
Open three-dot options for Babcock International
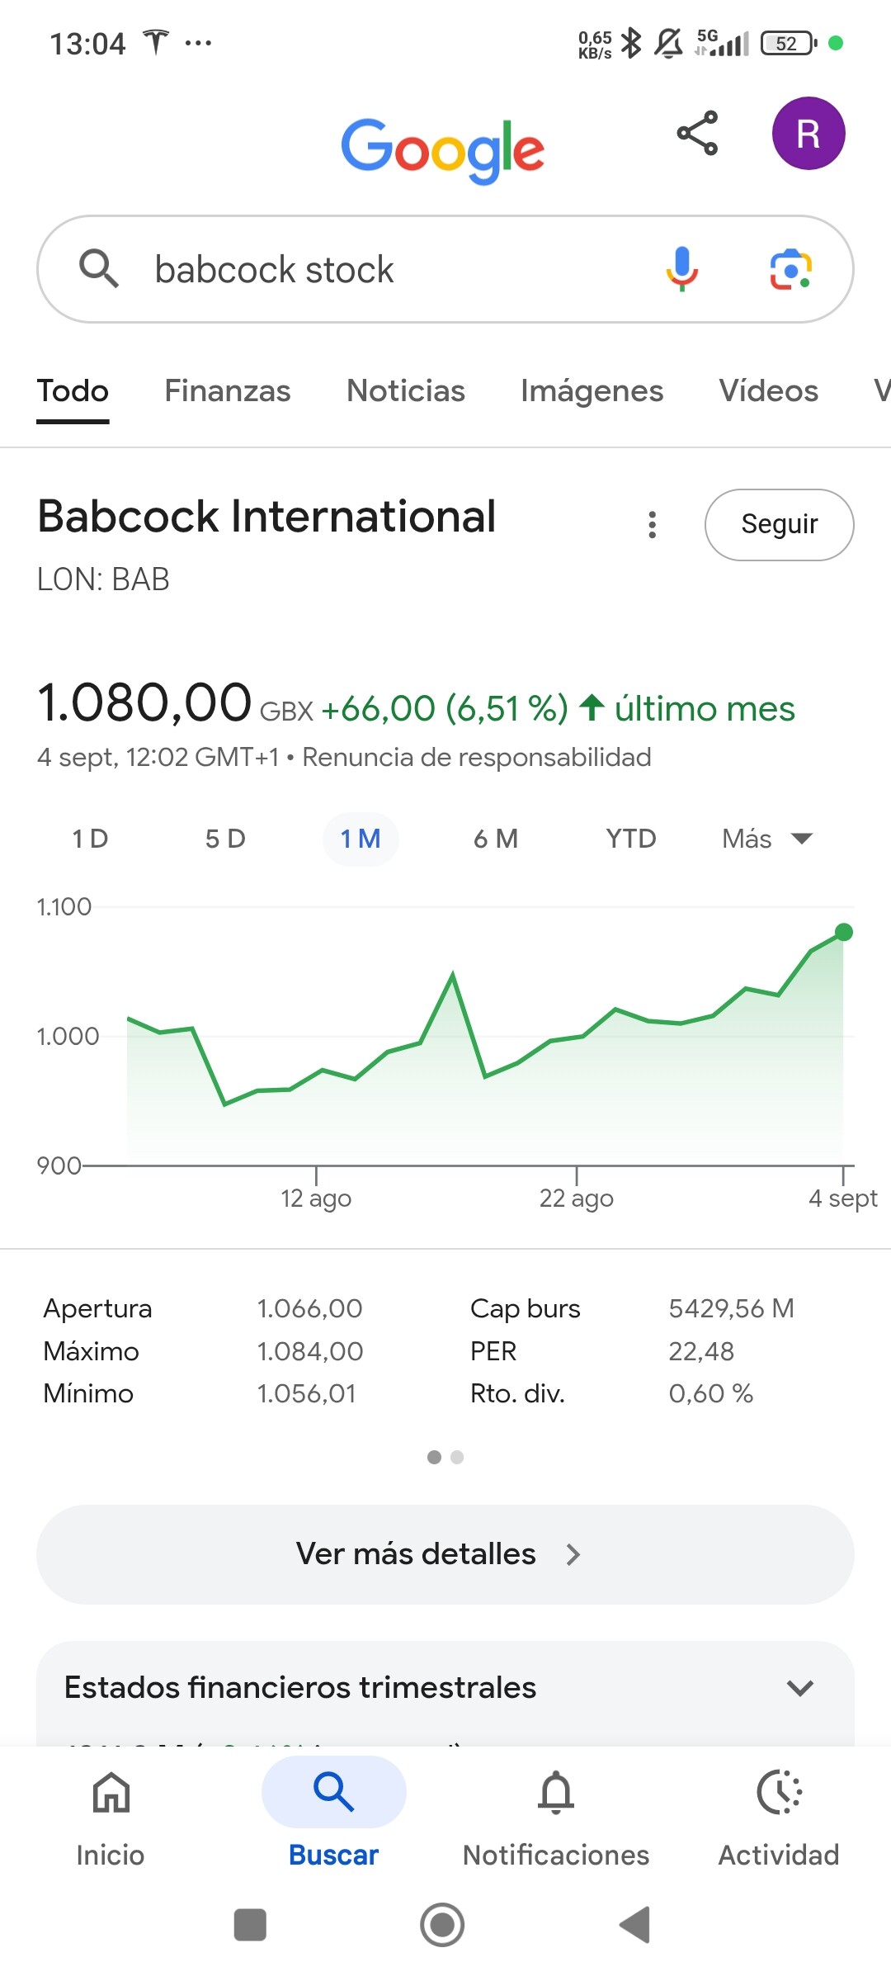coord(652,525)
